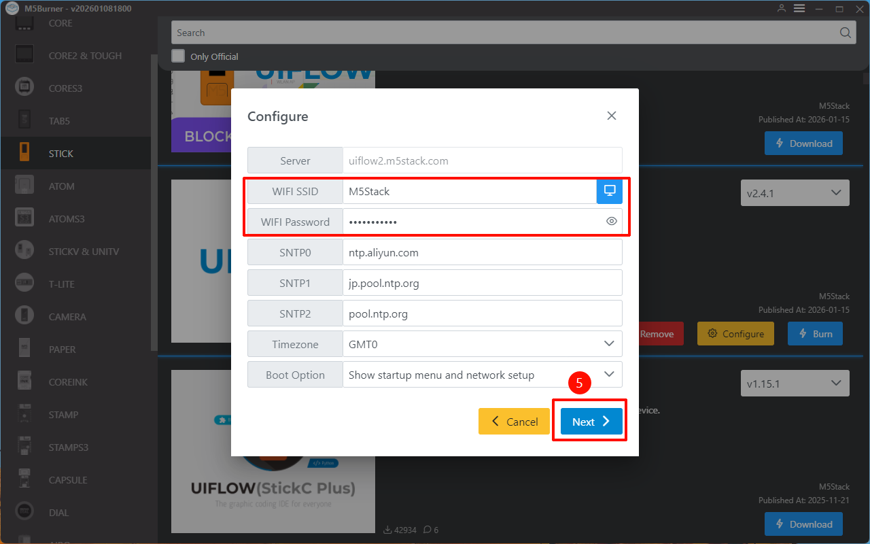Click the SNTP0 server input field

coord(481,252)
